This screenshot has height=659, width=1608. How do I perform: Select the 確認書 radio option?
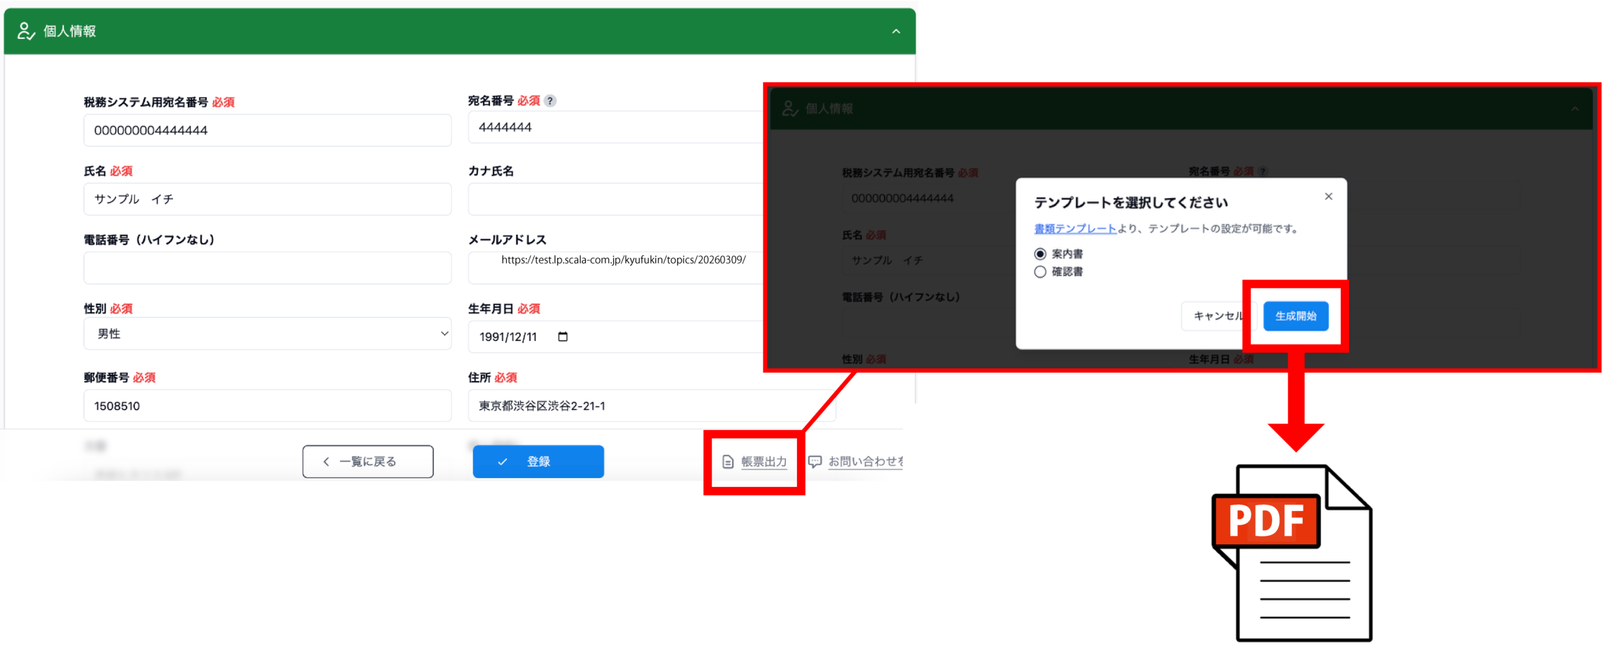(1039, 271)
